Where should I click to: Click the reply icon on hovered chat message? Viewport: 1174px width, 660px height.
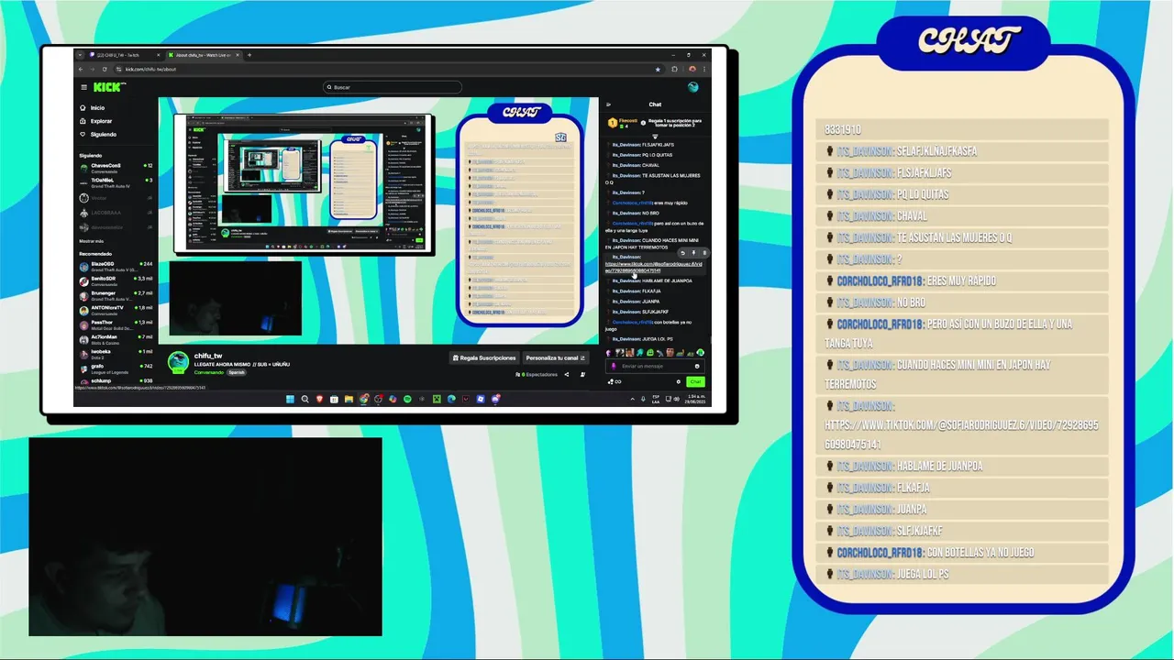click(x=682, y=253)
